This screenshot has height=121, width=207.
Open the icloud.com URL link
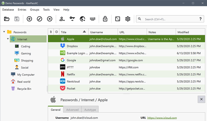162,118
